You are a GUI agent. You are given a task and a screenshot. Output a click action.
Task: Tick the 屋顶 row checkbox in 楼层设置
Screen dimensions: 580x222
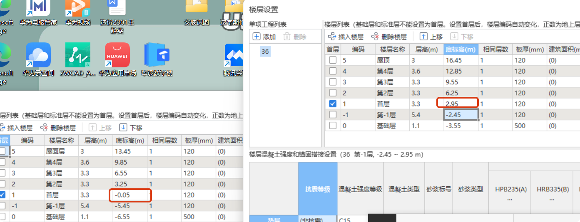coord(333,60)
